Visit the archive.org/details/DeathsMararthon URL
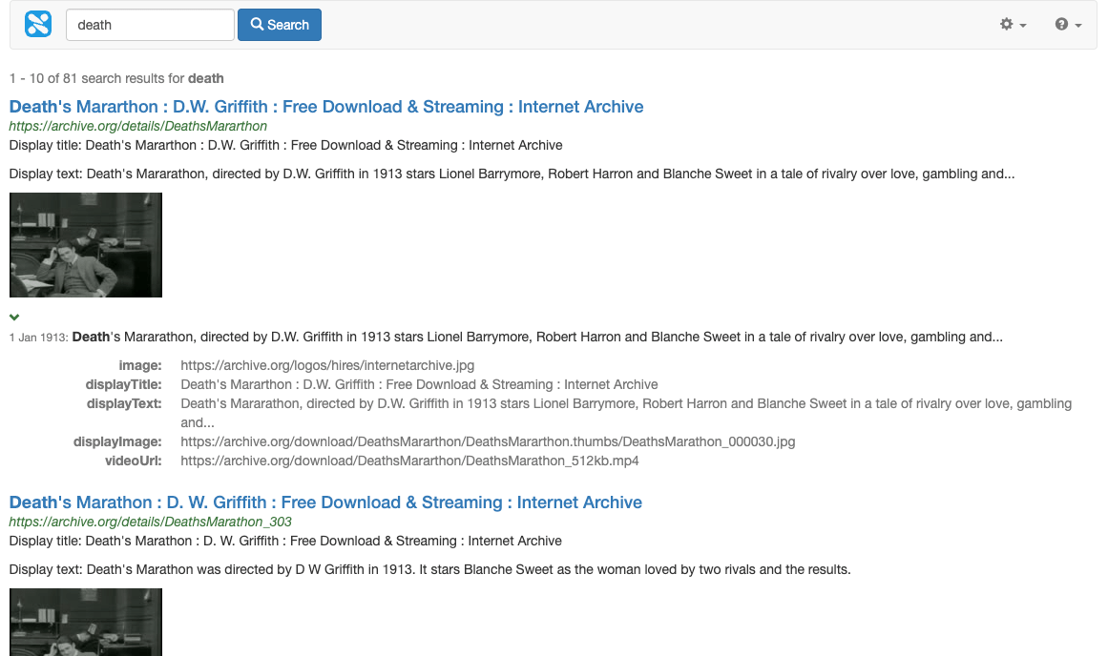 137,125
